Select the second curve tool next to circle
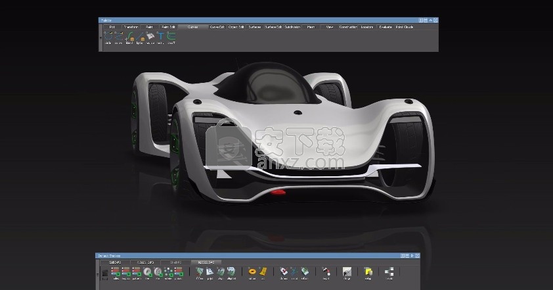The image size is (553, 290). point(119,36)
